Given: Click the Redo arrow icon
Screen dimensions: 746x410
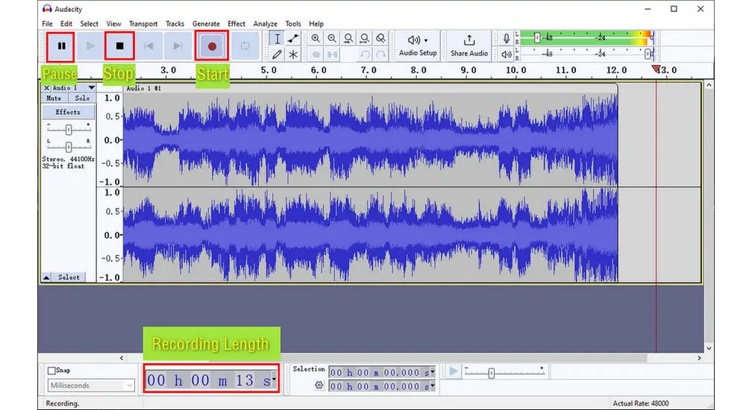Looking at the screenshot, I should pyautogui.click(x=380, y=54).
